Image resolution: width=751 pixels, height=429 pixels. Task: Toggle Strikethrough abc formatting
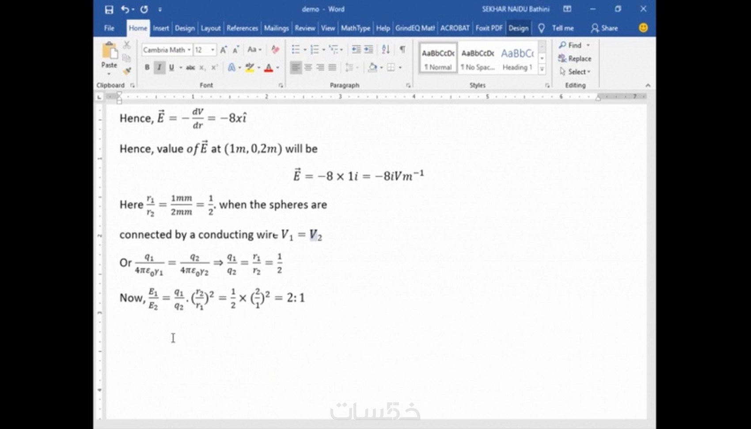coord(190,67)
